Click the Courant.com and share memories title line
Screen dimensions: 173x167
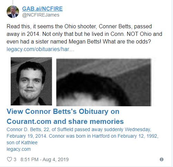pos(65,121)
